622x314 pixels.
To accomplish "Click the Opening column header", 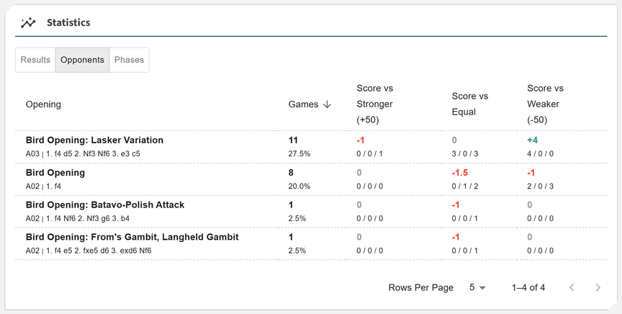I will pos(43,104).
